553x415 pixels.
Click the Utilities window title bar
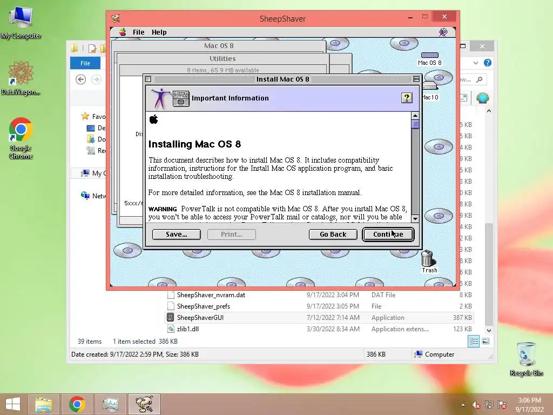[222, 58]
